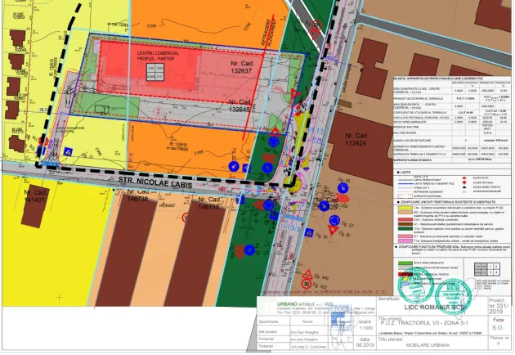Viewport: 515px width, 355px height.
Task: Click the MOBILARE URBANA sheet title
Action: [x=428, y=345]
